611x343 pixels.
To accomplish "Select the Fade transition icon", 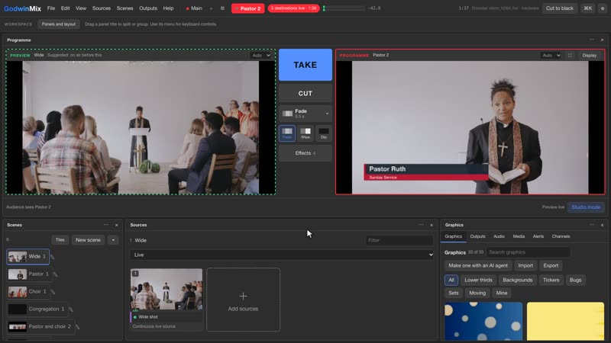I will pos(287,133).
